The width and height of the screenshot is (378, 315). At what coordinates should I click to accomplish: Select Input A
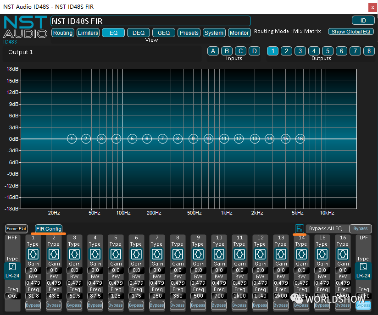point(213,51)
